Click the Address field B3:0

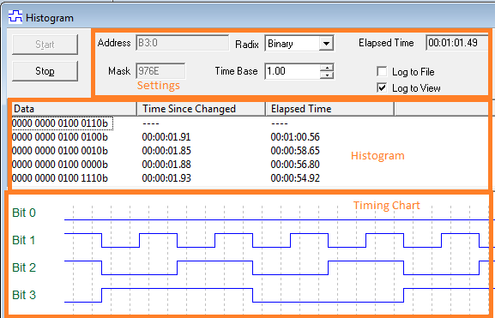coord(183,43)
